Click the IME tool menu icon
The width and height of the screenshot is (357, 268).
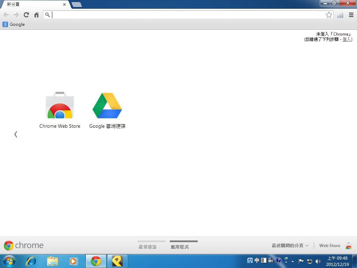(x=271, y=260)
